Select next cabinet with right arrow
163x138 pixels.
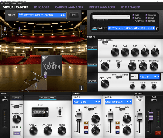[154, 28]
